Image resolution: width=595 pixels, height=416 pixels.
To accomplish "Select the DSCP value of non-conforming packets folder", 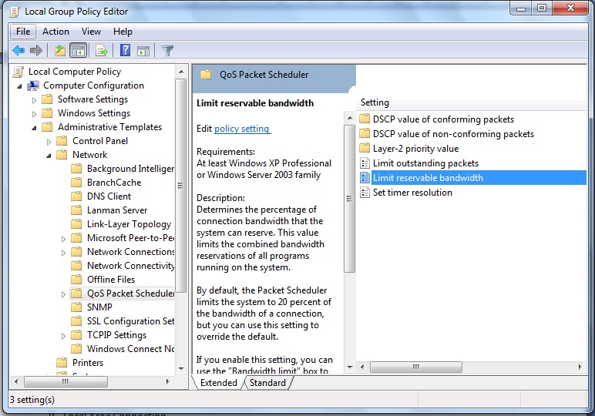I will (x=365, y=133).
